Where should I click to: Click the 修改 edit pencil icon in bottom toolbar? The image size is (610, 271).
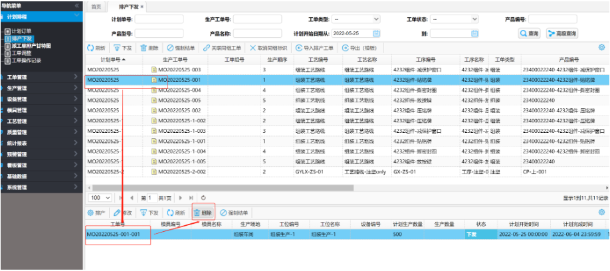tap(118, 213)
